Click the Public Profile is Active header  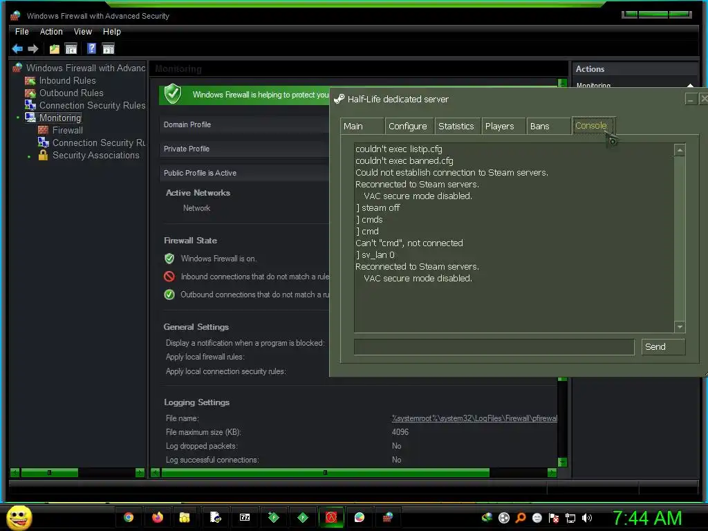pyautogui.click(x=244, y=173)
